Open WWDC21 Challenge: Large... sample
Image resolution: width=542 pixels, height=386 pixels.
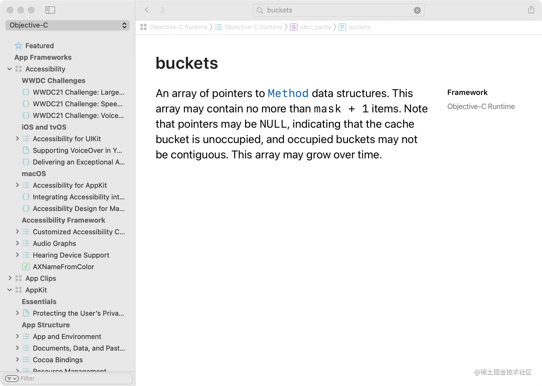point(79,92)
